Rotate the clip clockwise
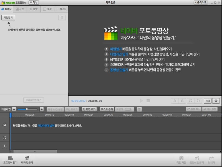The height and width of the screenshot is (167, 222). pos(182,101)
